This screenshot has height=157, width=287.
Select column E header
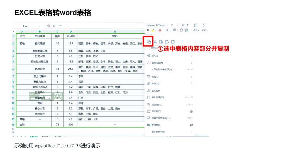(115, 31)
